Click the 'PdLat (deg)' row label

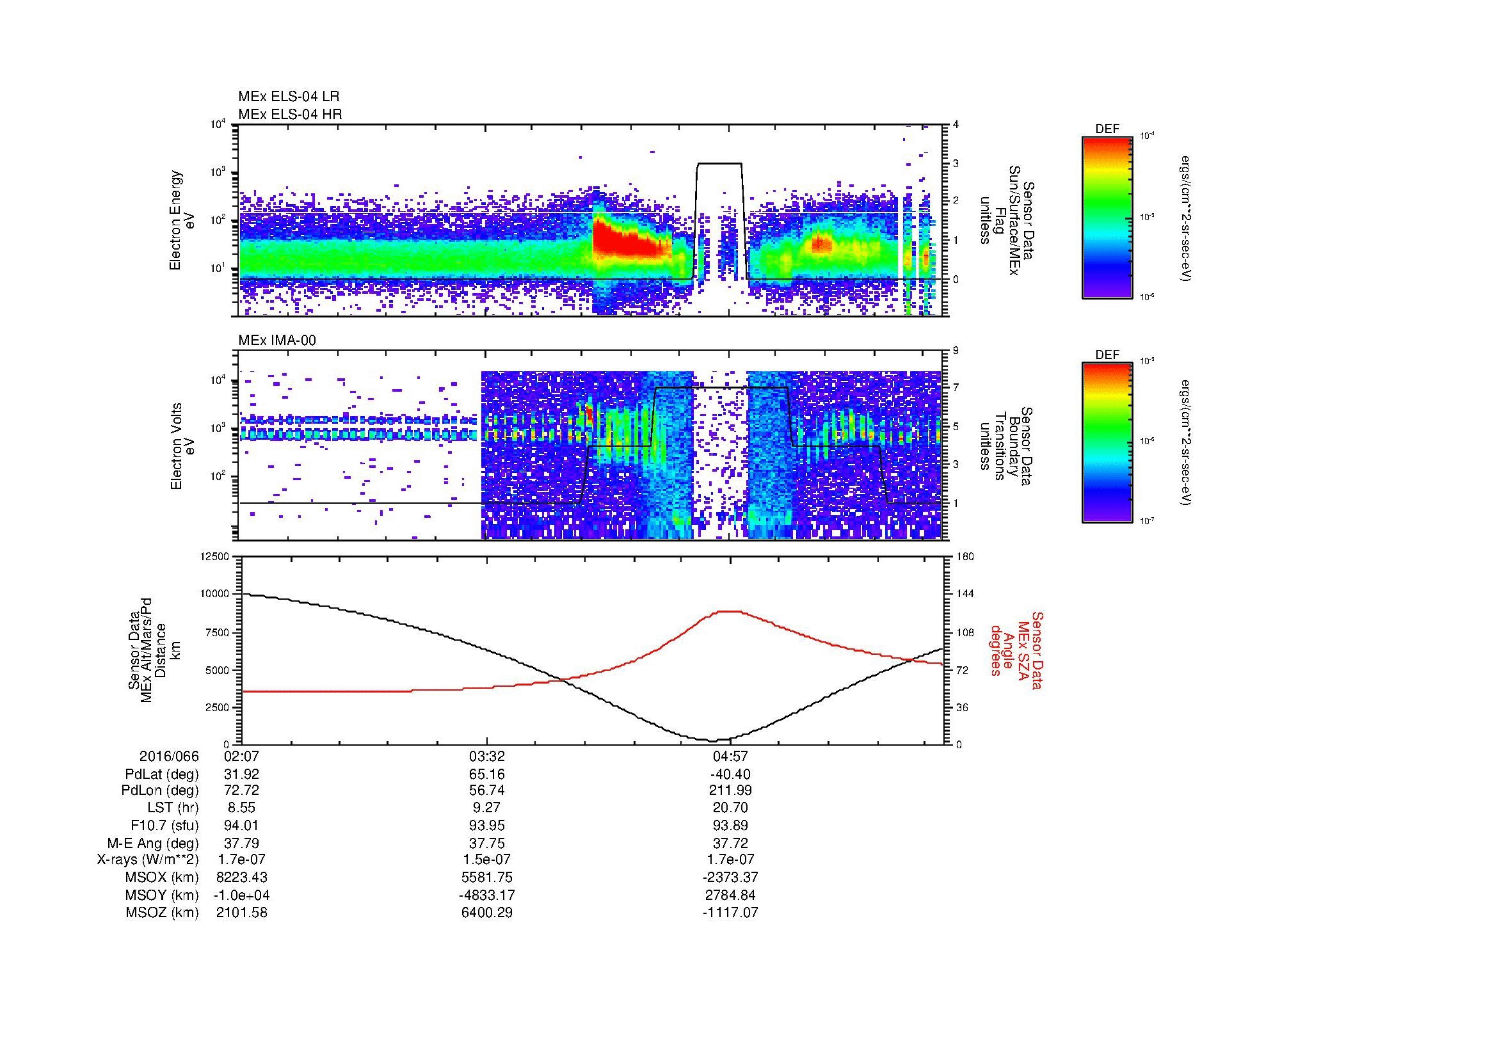pyautogui.click(x=162, y=774)
